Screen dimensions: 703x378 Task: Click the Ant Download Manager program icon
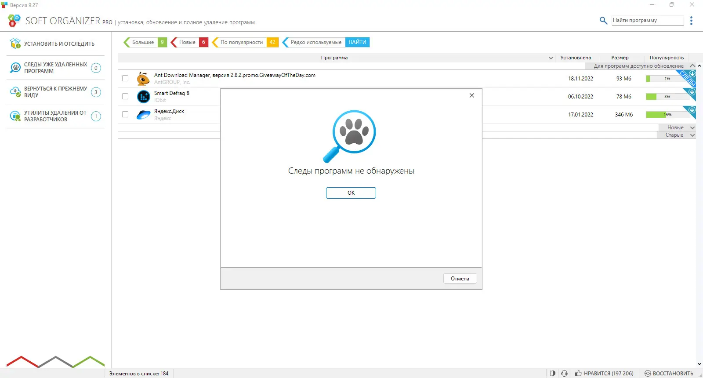click(x=143, y=79)
